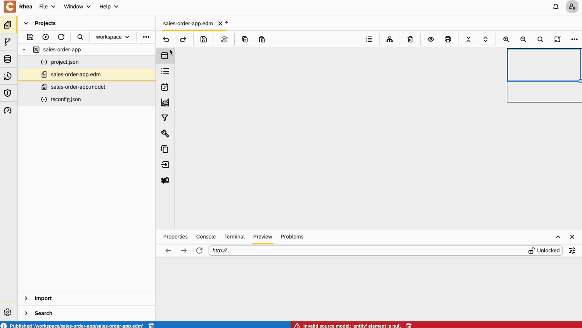Viewport: 582px width, 328px height.
Task: Copy selection in editor toolbar
Action: click(x=245, y=39)
